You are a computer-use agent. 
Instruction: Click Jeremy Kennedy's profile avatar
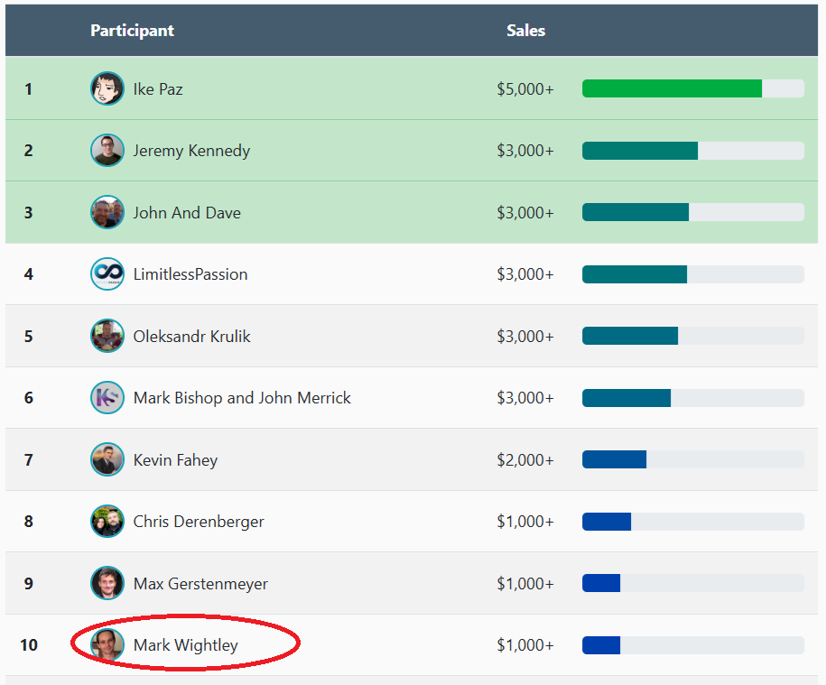[107, 150]
